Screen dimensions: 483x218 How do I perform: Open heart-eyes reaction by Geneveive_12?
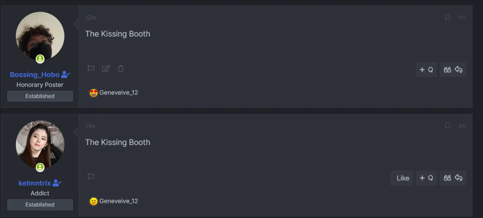click(94, 93)
